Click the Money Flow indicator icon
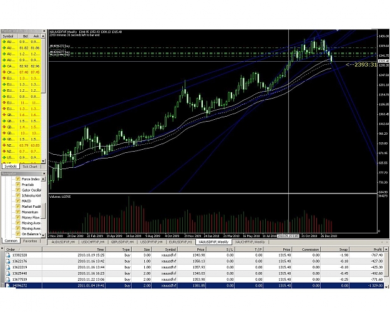Image resolution: width=390 pixels, height=312 pixels. tap(18, 217)
